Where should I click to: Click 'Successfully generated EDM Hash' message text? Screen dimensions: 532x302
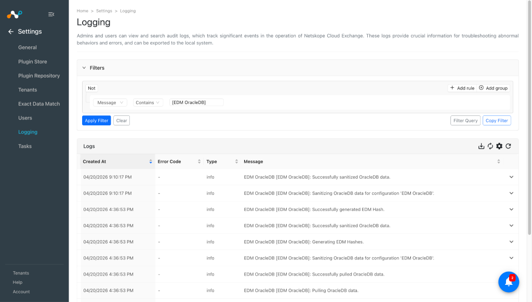314,209
